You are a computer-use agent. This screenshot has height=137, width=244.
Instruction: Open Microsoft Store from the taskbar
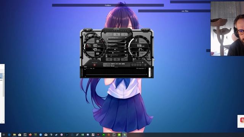pos(19,135)
